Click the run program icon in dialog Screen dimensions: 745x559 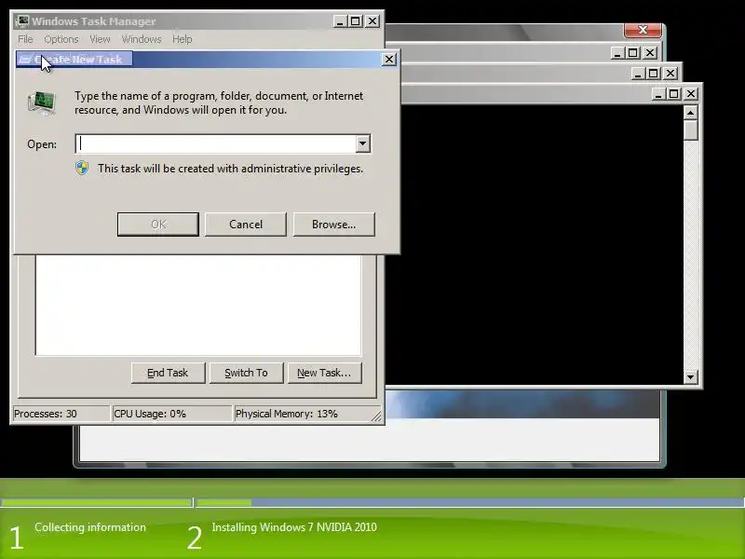pyautogui.click(x=42, y=103)
